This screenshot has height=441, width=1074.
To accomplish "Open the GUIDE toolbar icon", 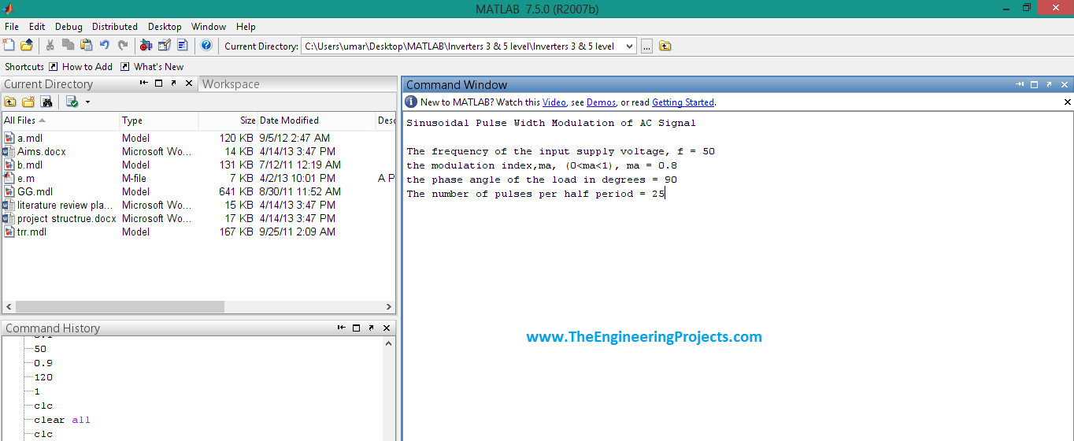I will coord(165,46).
